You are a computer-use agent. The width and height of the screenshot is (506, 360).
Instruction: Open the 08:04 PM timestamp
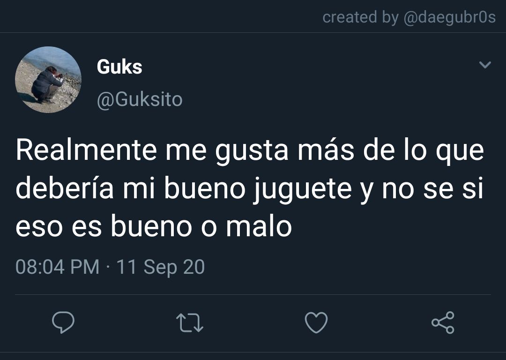click(58, 267)
